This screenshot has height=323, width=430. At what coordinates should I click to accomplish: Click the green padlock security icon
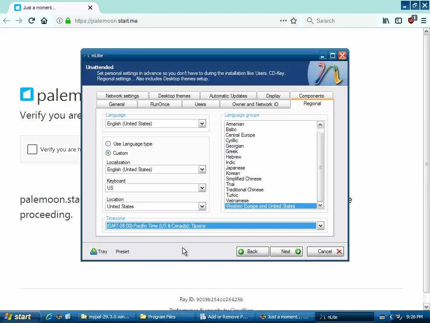coord(68,21)
